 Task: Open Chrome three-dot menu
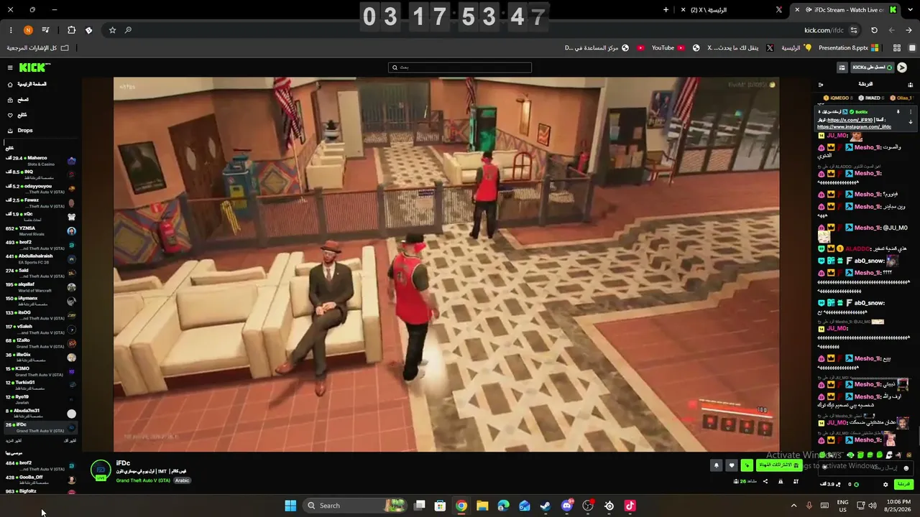click(x=11, y=30)
